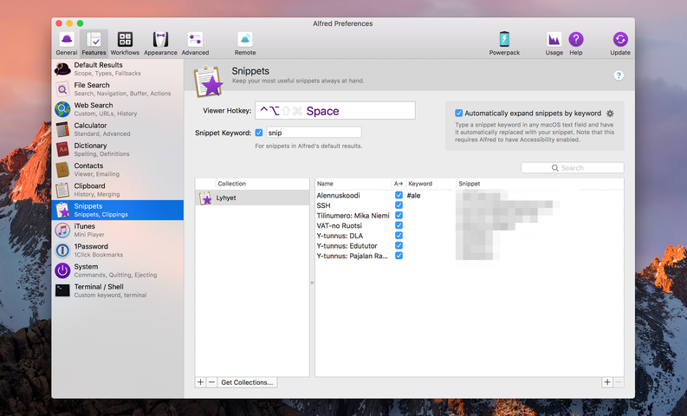Select 1Password in the sidebar
Viewport: 687px width, 416px height.
[118, 250]
